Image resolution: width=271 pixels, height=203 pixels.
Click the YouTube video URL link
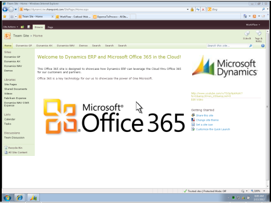coord(217,94)
